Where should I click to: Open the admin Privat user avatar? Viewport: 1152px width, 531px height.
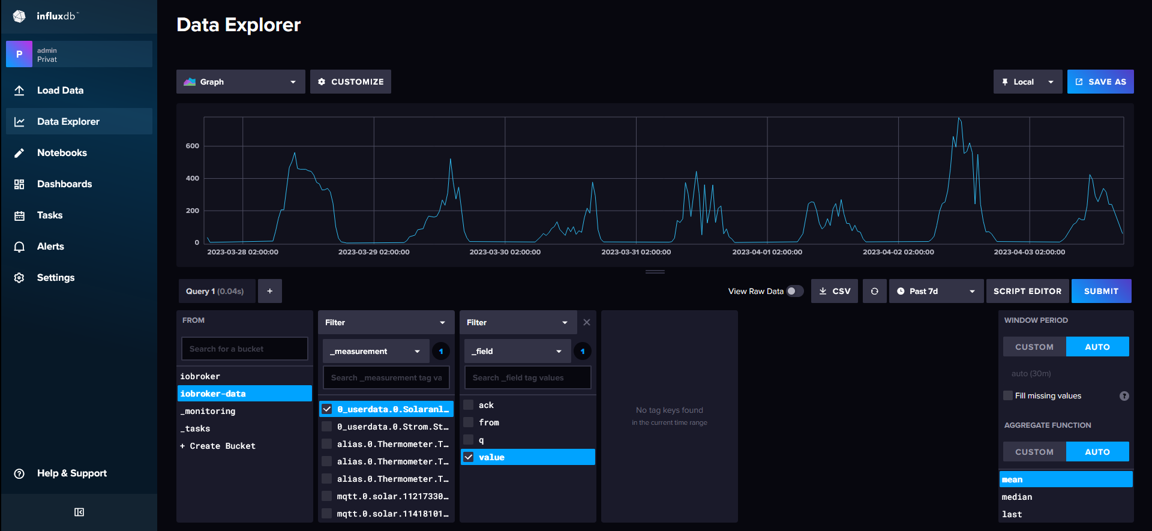point(19,54)
